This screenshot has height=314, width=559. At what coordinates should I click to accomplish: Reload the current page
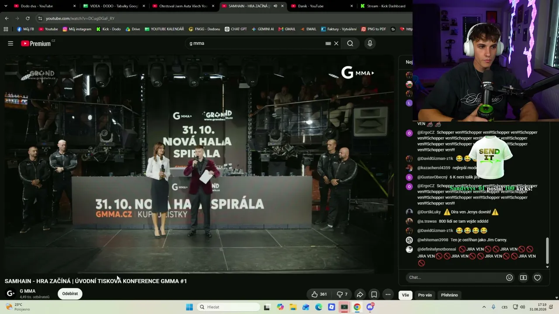[28, 18]
